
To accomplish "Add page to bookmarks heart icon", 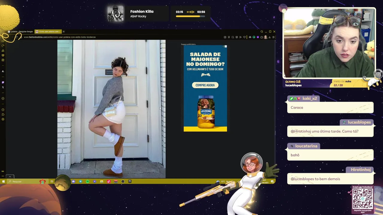I will (244, 37).
